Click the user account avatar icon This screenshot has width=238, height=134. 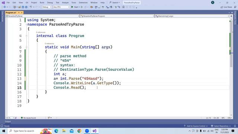coord(213,3)
